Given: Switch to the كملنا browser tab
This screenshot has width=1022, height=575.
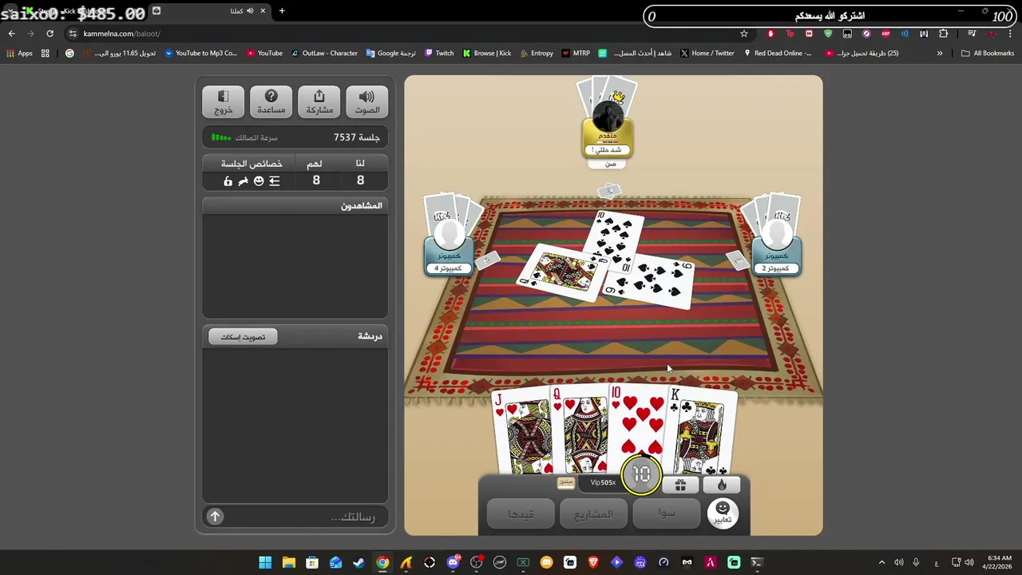Looking at the screenshot, I should tap(212, 11).
